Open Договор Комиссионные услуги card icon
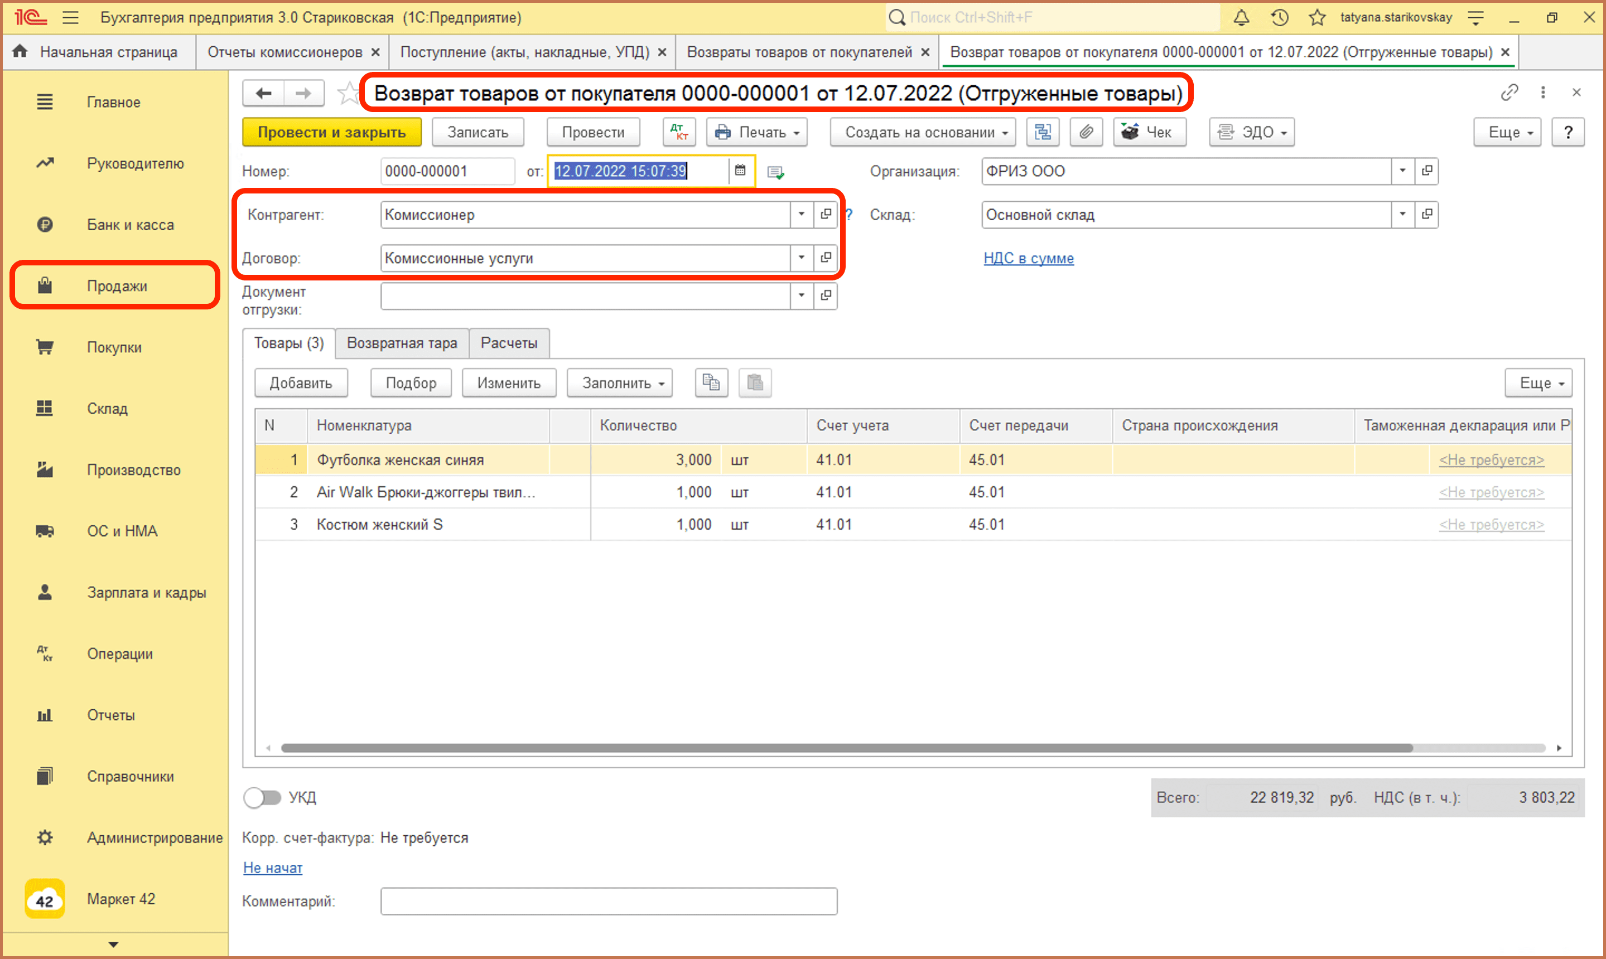 (x=826, y=258)
